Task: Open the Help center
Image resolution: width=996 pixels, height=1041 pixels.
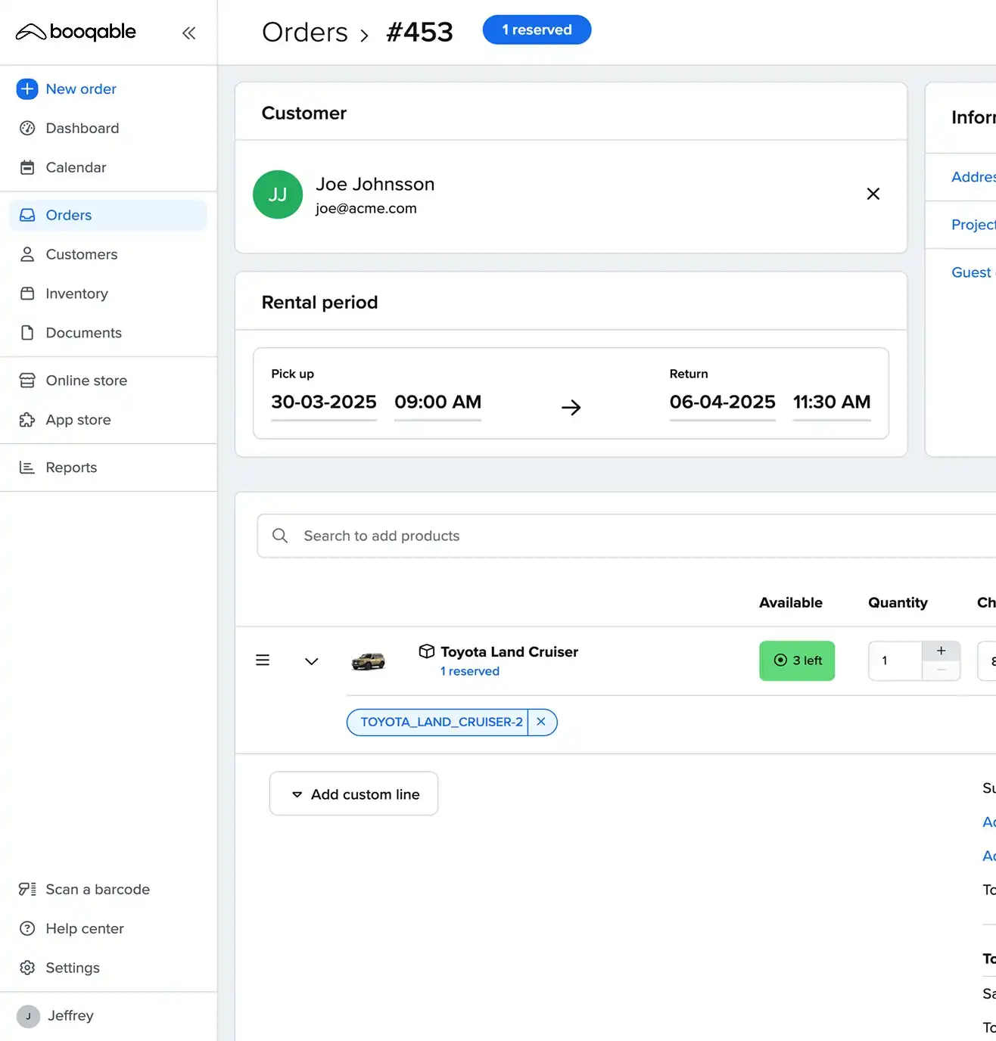Action: [84, 929]
